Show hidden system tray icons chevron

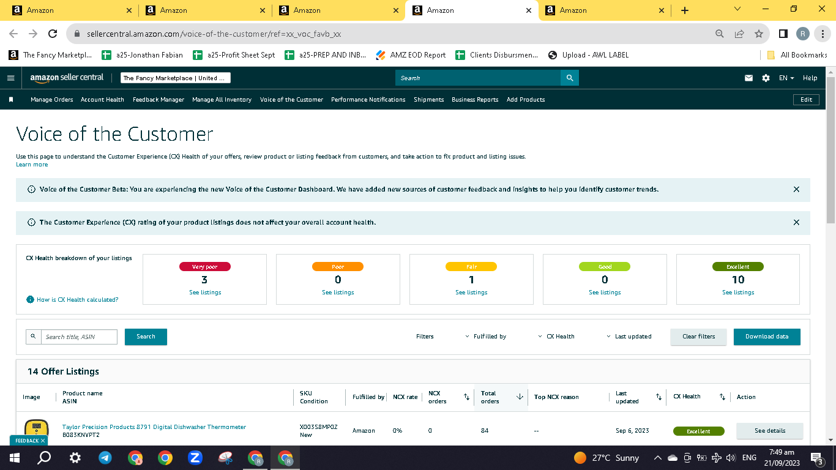pyautogui.click(x=658, y=458)
